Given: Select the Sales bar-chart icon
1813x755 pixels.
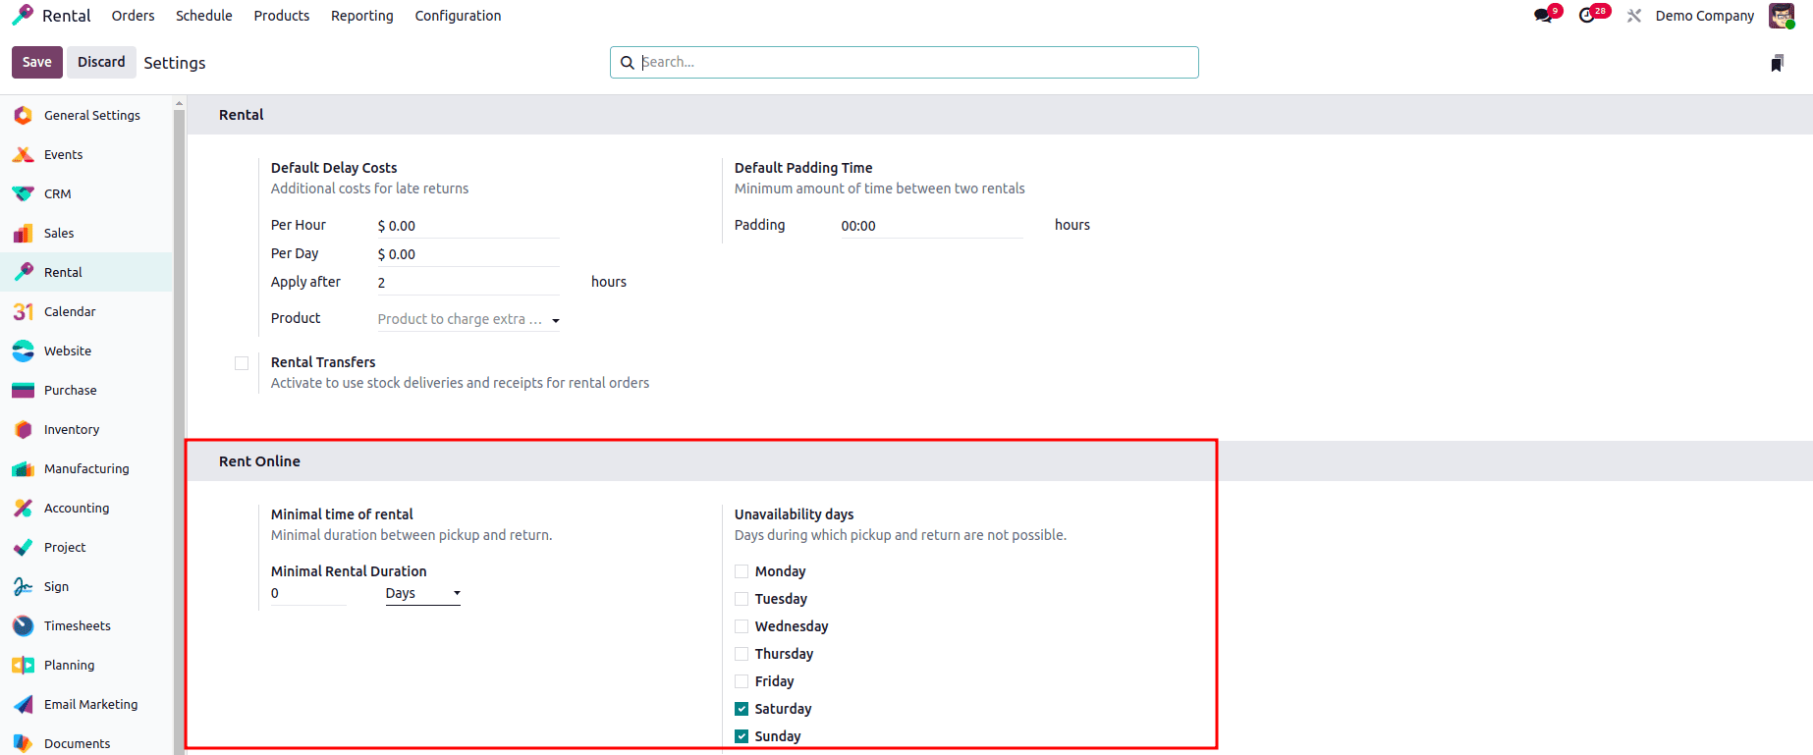Looking at the screenshot, I should tap(24, 233).
